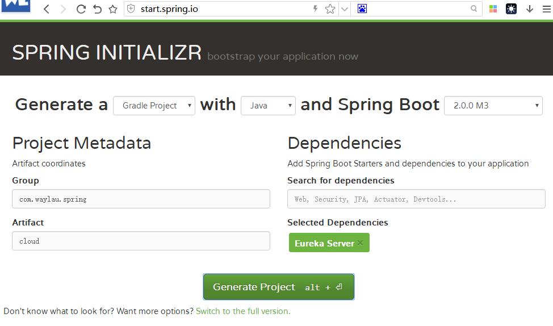This screenshot has width=553, height=326.
Task: Click the colorful grid apps icon
Action: [493, 9]
